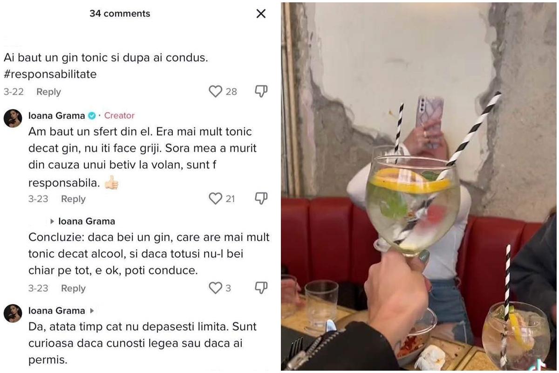This screenshot has height=373, width=559.
Task: Click the triangle before replied-to Ioana Grama
Action: tap(52, 221)
